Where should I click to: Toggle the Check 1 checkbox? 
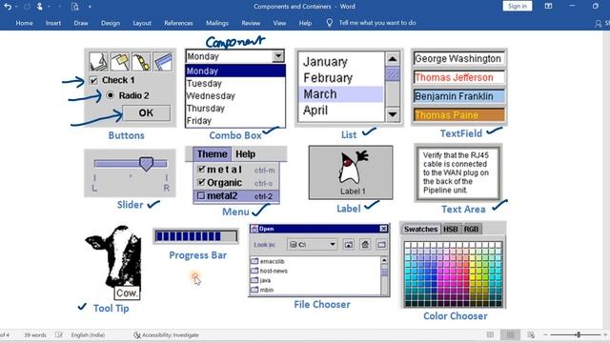93,80
